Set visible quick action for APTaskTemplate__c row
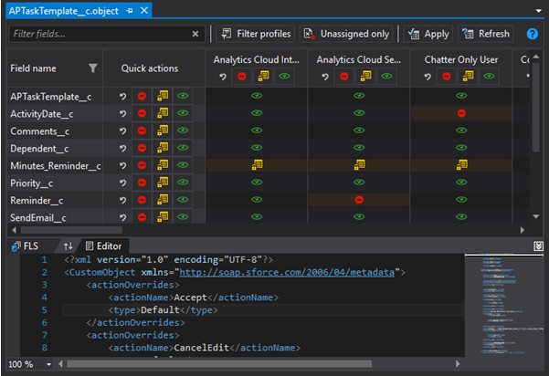 [183, 96]
